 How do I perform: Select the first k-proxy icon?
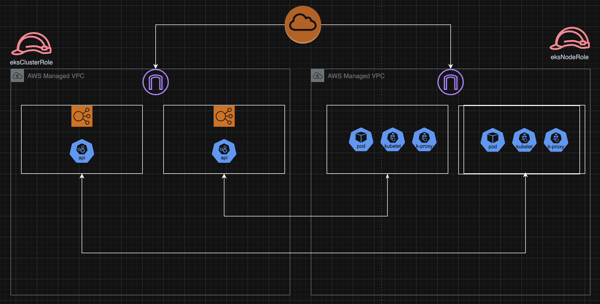(x=424, y=139)
